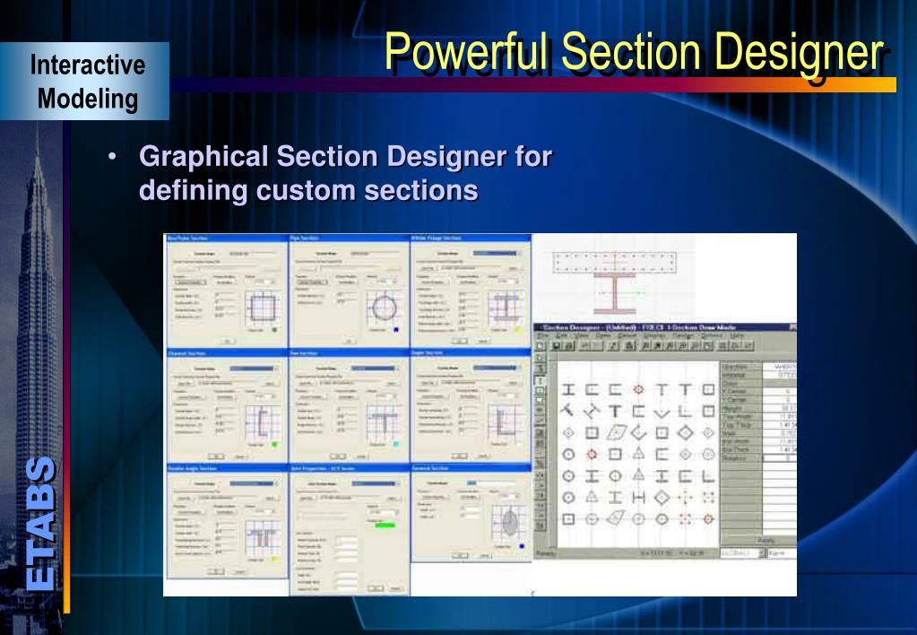Click Apply in the Section Designer properties panel
The width and height of the screenshot is (917, 635).
point(766,540)
